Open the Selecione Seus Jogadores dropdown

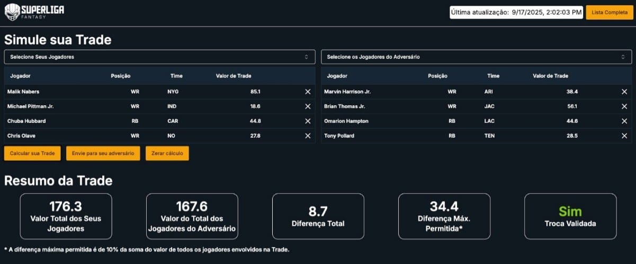pyautogui.click(x=159, y=57)
